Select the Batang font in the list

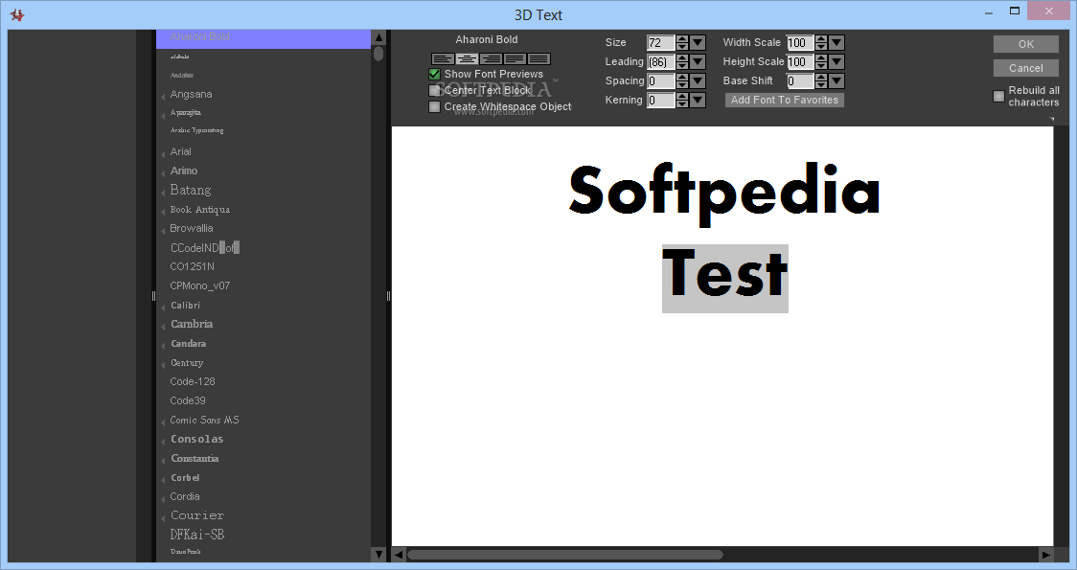[x=191, y=190]
